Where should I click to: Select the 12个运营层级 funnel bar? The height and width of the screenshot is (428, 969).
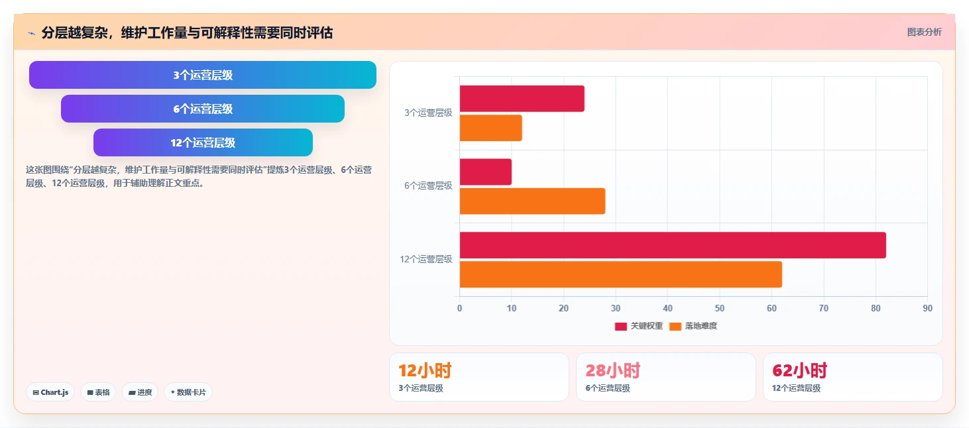(203, 142)
